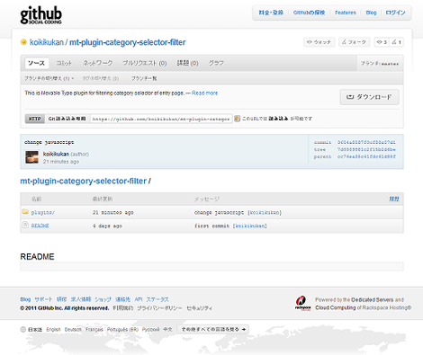Click the Rackspace logo in footer
Viewport: 423px width, 355px height.
(302, 304)
